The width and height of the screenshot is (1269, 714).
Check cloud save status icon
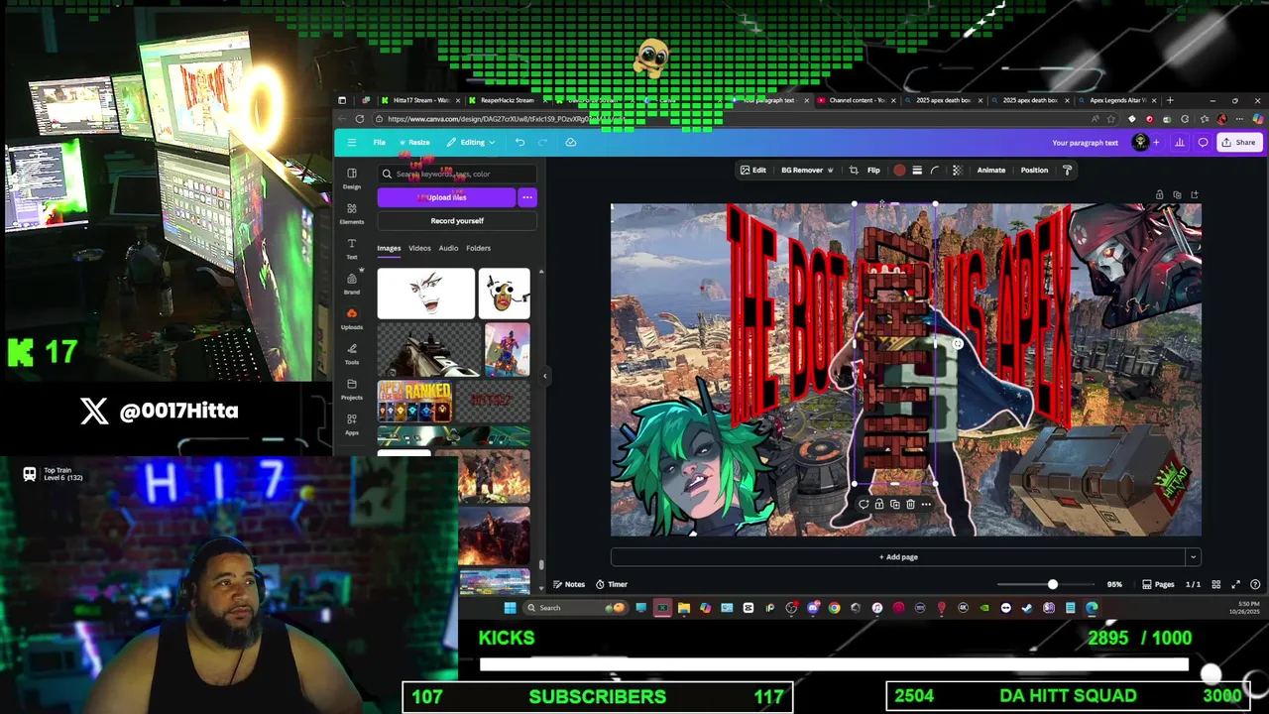tap(571, 142)
